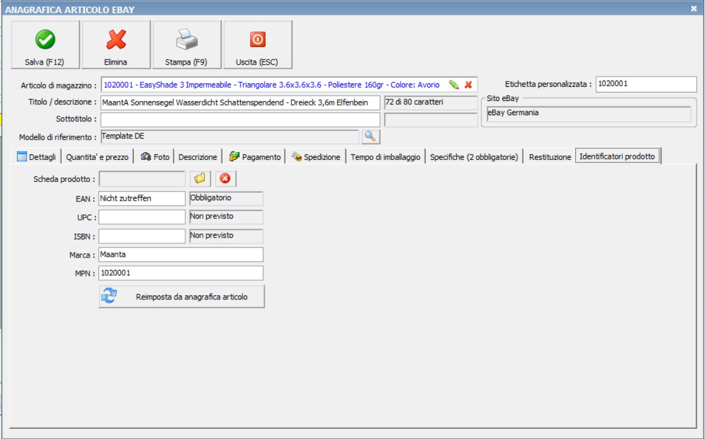705x439 pixels.
Task: Click the '72 di 80 caratteri' counter
Action: click(x=431, y=103)
